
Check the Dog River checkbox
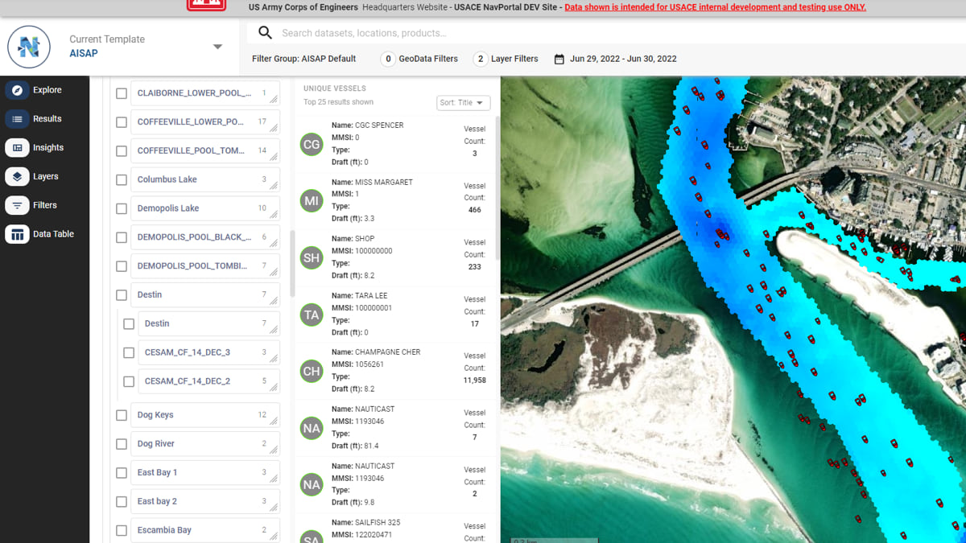[122, 444]
